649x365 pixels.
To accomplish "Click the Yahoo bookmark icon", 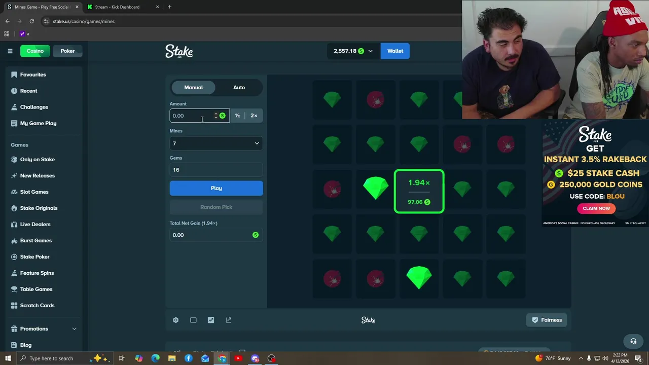I will click(22, 34).
